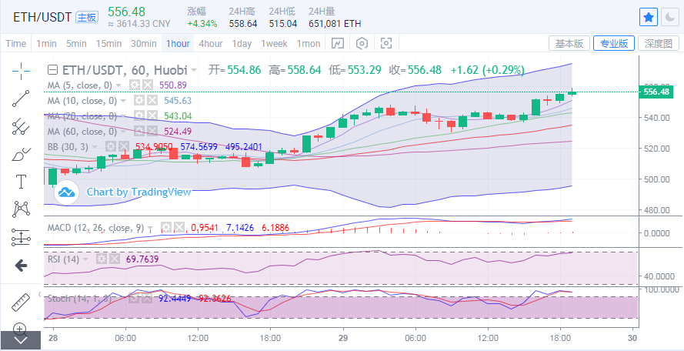684x351 pixels.
Task: Open the indicators chart icon
Action: pyautogui.click(x=338, y=43)
